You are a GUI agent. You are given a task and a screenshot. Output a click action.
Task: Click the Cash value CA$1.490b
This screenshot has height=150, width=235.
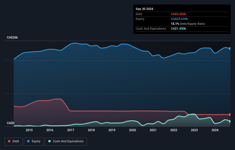pos(178,29)
